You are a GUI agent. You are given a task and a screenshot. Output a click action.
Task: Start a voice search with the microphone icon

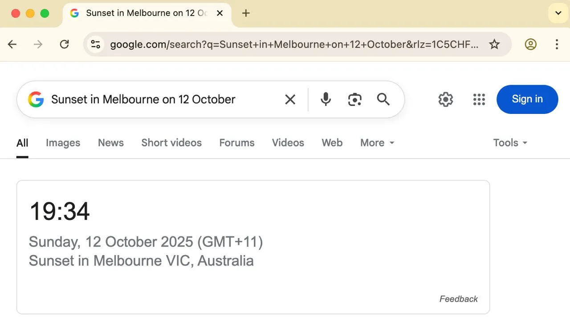(326, 99)
